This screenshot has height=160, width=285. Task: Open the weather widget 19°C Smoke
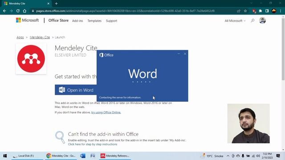tap(212, 156)
